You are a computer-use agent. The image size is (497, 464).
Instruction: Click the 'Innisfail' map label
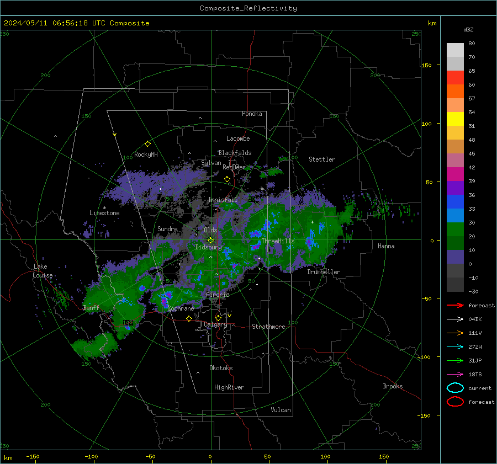[x=223, y=200]
